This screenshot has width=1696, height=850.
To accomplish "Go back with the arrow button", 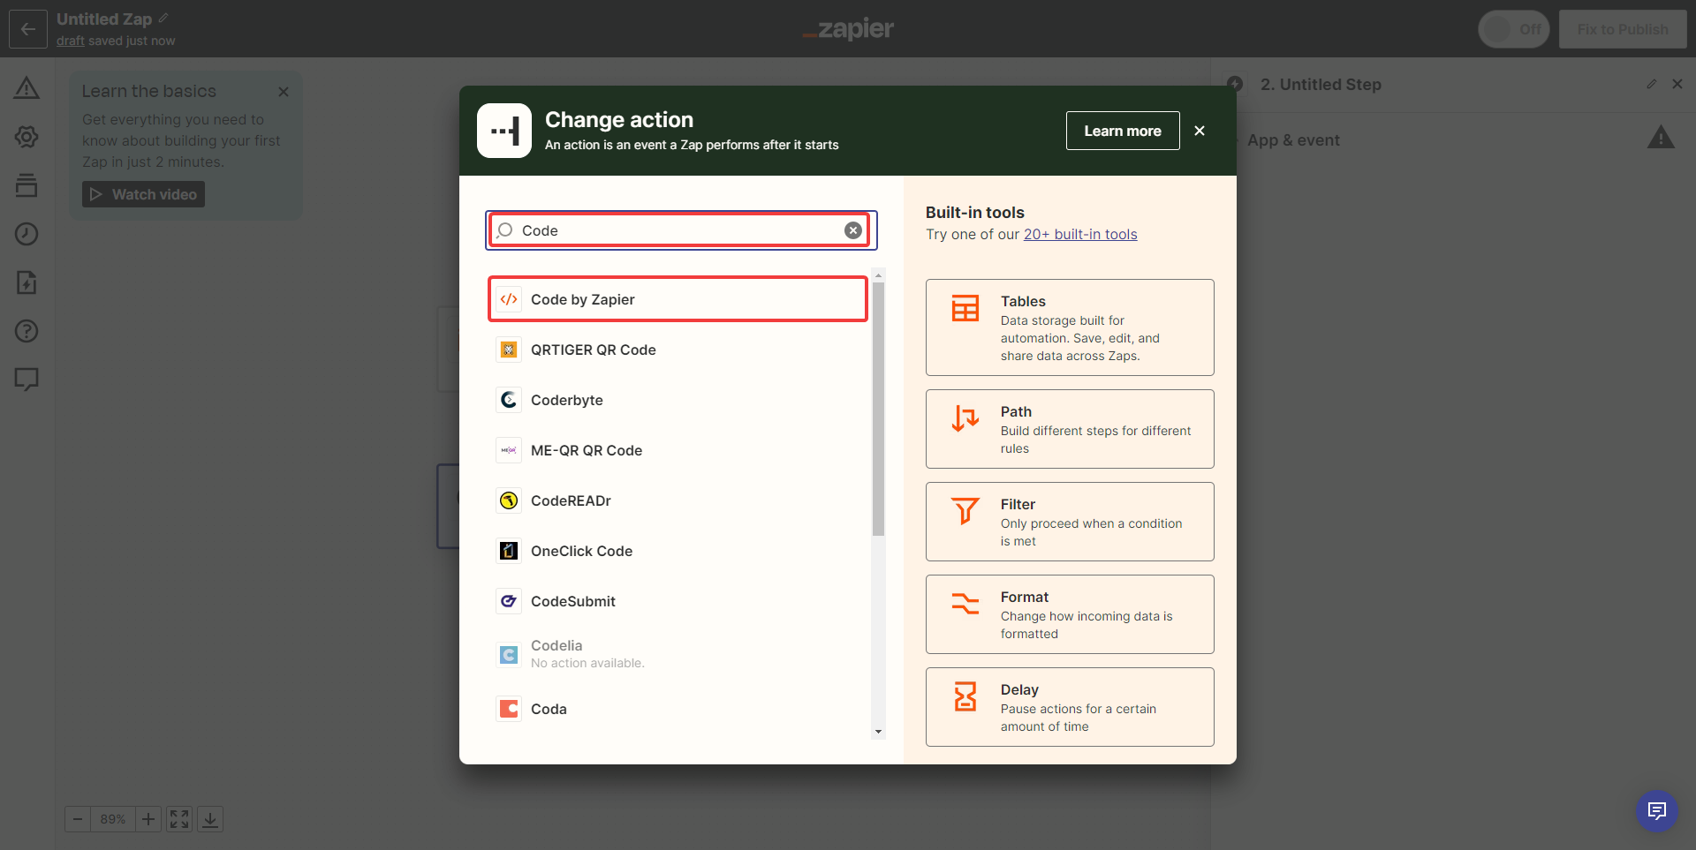I will tap(28, 29).
